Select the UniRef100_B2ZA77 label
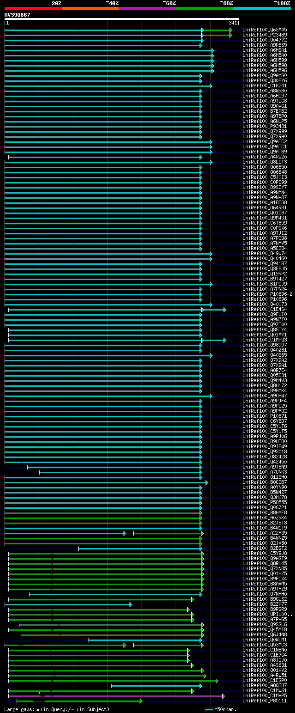 pyautogui.click(x=265, y=604)
